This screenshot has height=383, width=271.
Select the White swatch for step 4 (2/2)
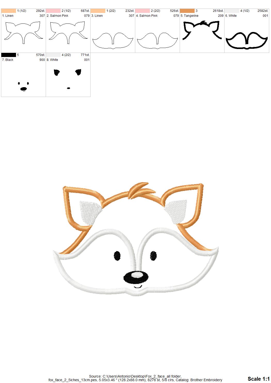coord(53,55)
